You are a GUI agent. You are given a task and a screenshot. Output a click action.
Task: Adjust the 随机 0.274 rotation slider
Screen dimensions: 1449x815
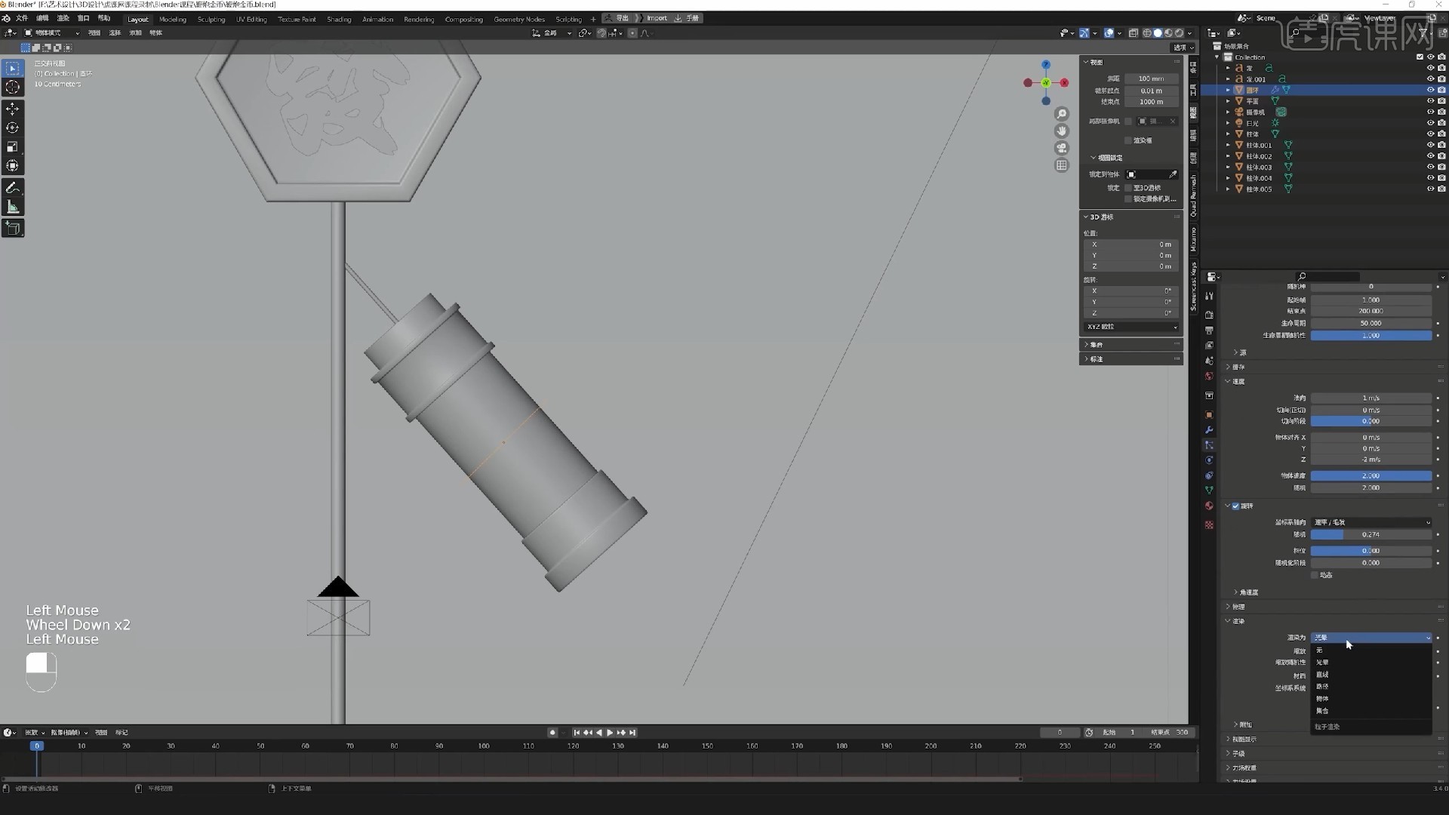pos(1371,535)
